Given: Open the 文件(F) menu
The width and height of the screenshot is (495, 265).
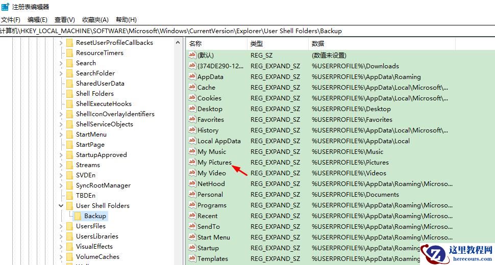Looking at the screenshot, I should [x=10, y=20].
